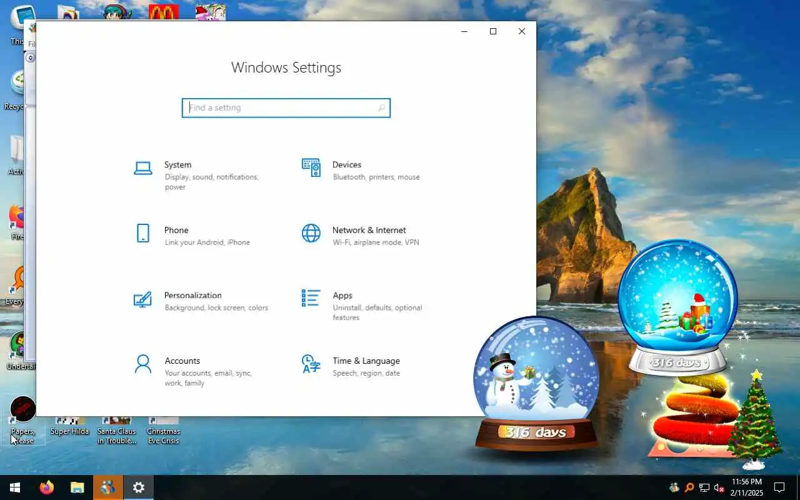800x500 pixels.
Task: Open the network tray icon
Action: 704,487
